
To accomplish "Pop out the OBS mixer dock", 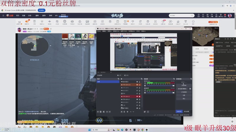I will point(174,79).
